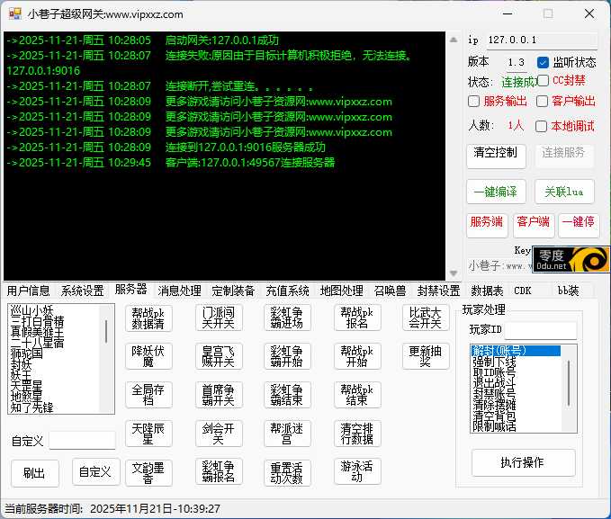611x519 pixels.
Task: Switch to the 定制装备 tab
Action: coord(233,291)
